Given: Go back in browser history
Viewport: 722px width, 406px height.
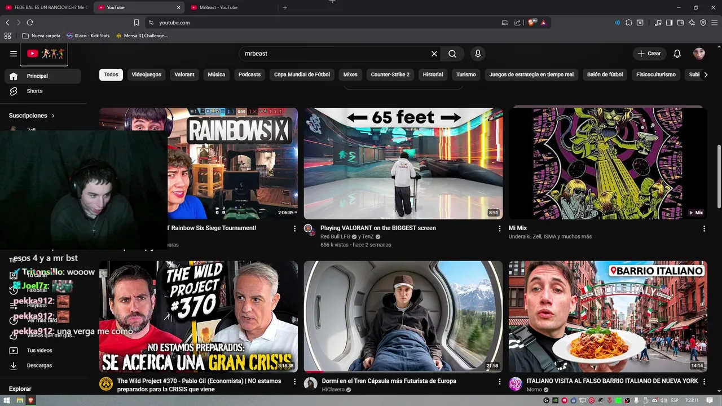Looking at the screenshot, I should pyautogui.click(x=7, y=23).
